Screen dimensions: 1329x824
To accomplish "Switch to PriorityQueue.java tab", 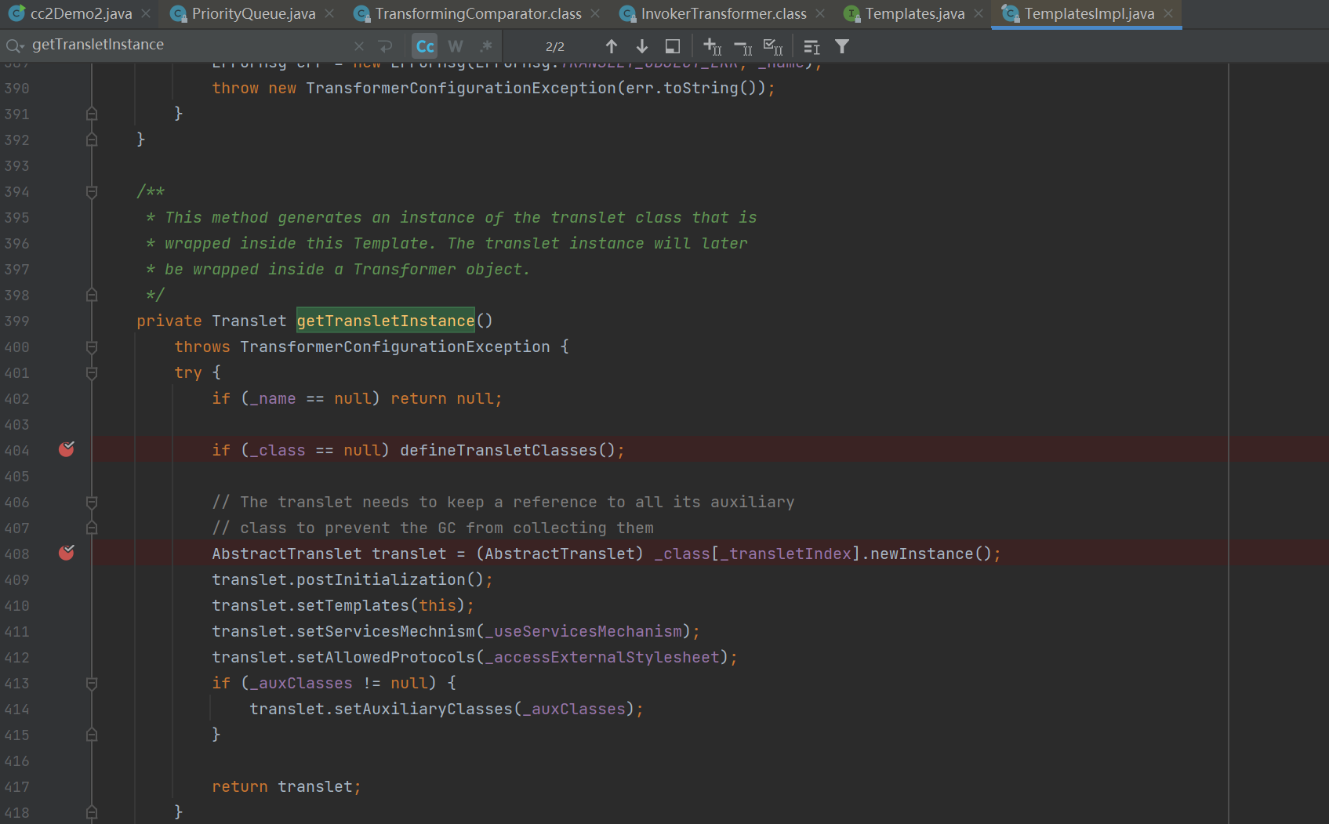I will [x=253, y=13].
